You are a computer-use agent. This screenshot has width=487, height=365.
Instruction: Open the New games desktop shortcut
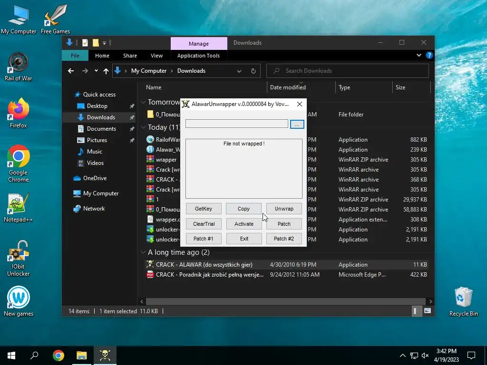click(x=19, y=301)
